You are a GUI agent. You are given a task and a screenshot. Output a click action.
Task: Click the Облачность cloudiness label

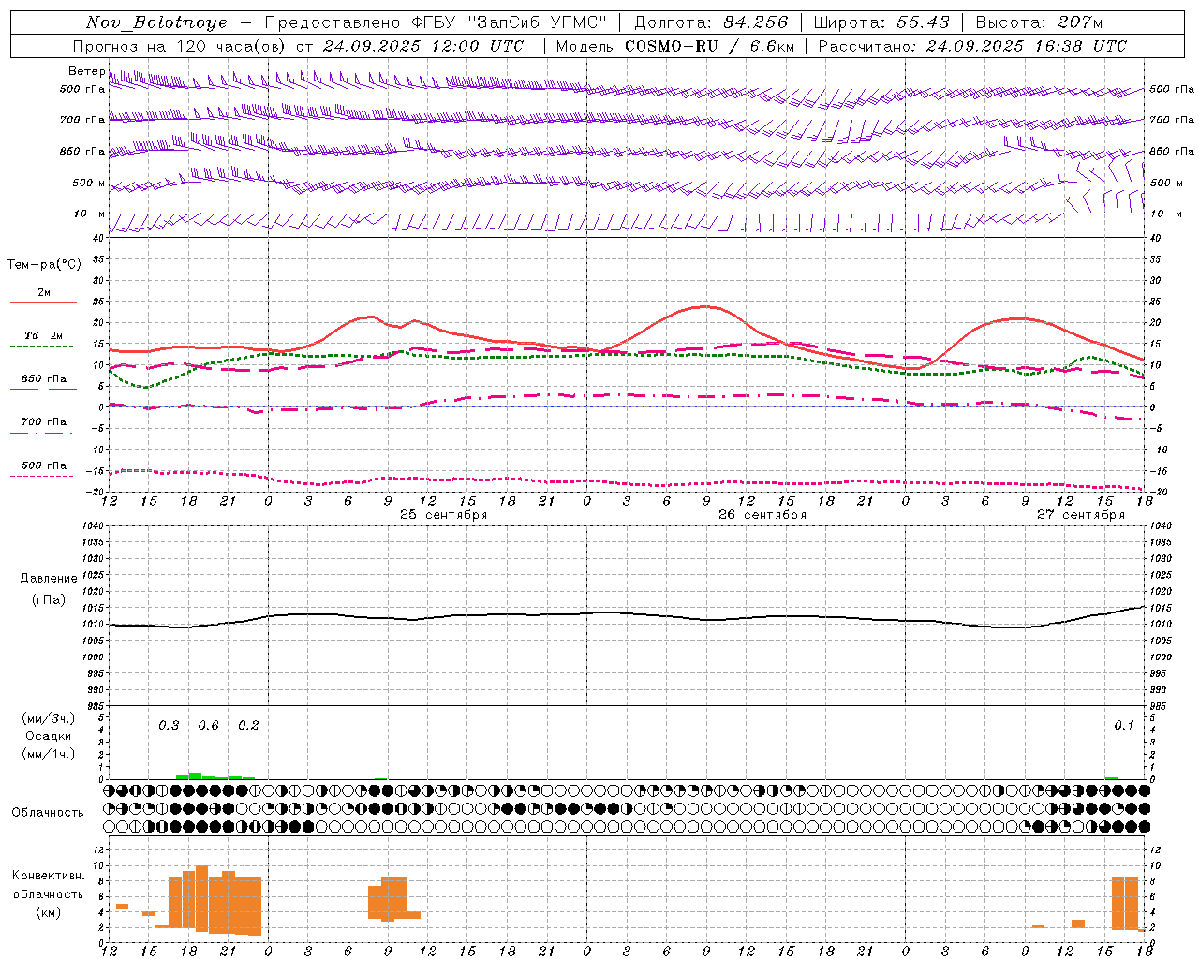tap(48, 812)
